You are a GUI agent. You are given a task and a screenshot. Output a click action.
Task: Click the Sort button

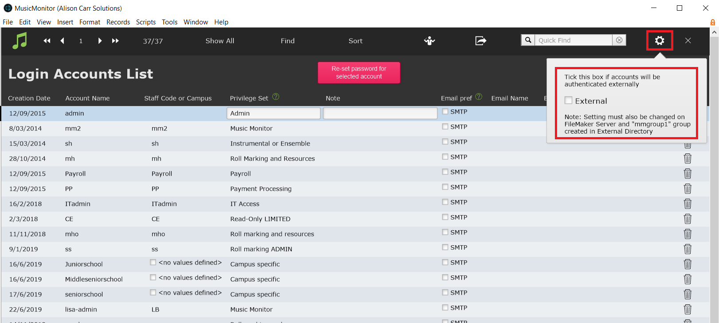coord(355,41)
